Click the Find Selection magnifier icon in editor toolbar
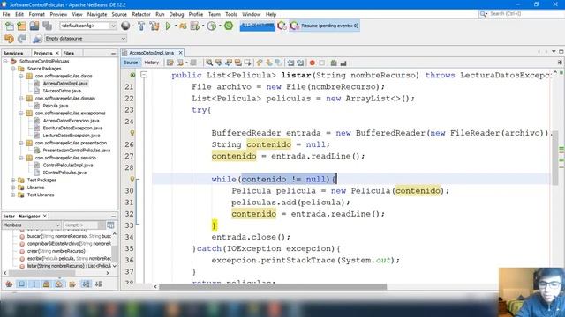565x317 pixels. click(209, 63)
